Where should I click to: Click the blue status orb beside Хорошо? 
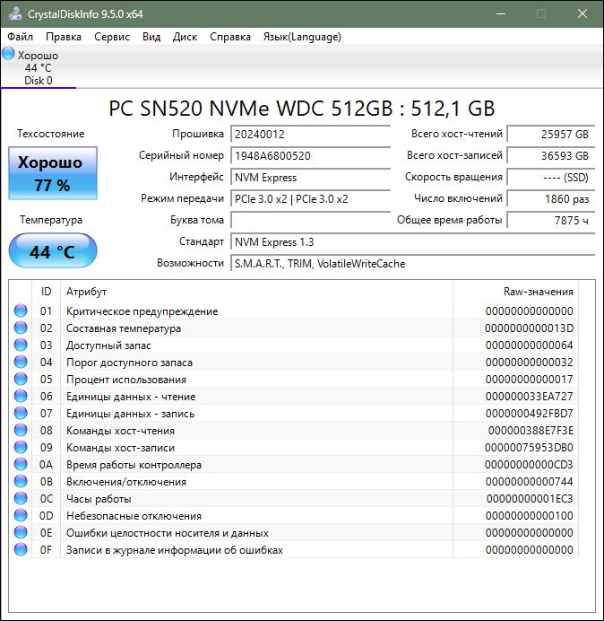click(x=8, y=54)
